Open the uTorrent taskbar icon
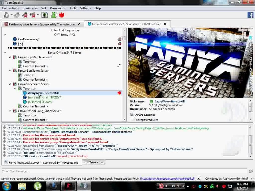This screenshot has height=191, width=255. point(37,186)
